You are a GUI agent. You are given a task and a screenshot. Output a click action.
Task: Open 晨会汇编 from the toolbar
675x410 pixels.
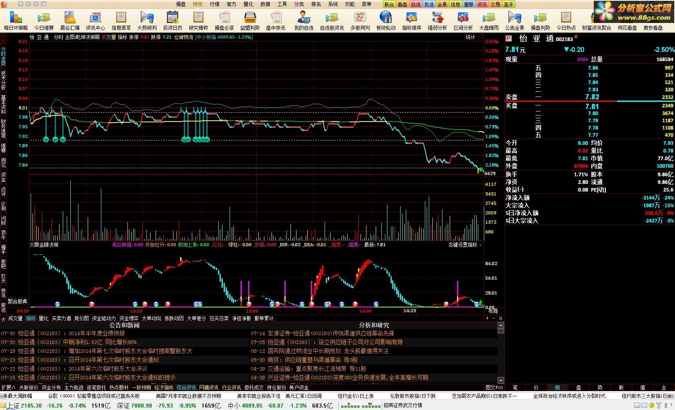[x=70, y=21]
